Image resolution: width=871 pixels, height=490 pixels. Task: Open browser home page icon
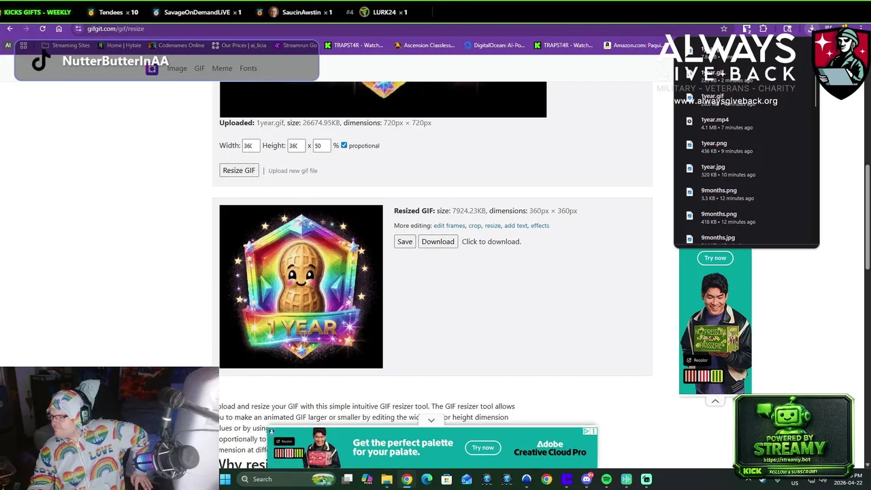[59, 29]
